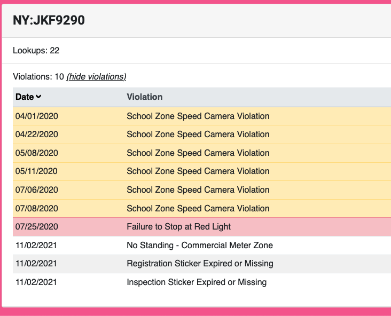Click School Zone Speed Camera Violation on 07/08/2020

point(198,208)
